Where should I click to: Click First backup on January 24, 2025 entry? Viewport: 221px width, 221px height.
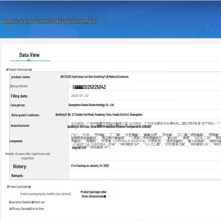pyautogui.click(x=90, y=166)
